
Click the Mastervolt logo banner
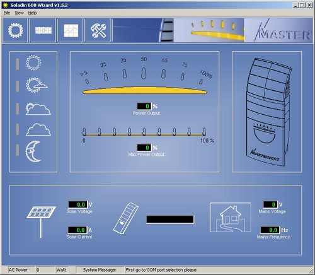(x=278, y=30)
